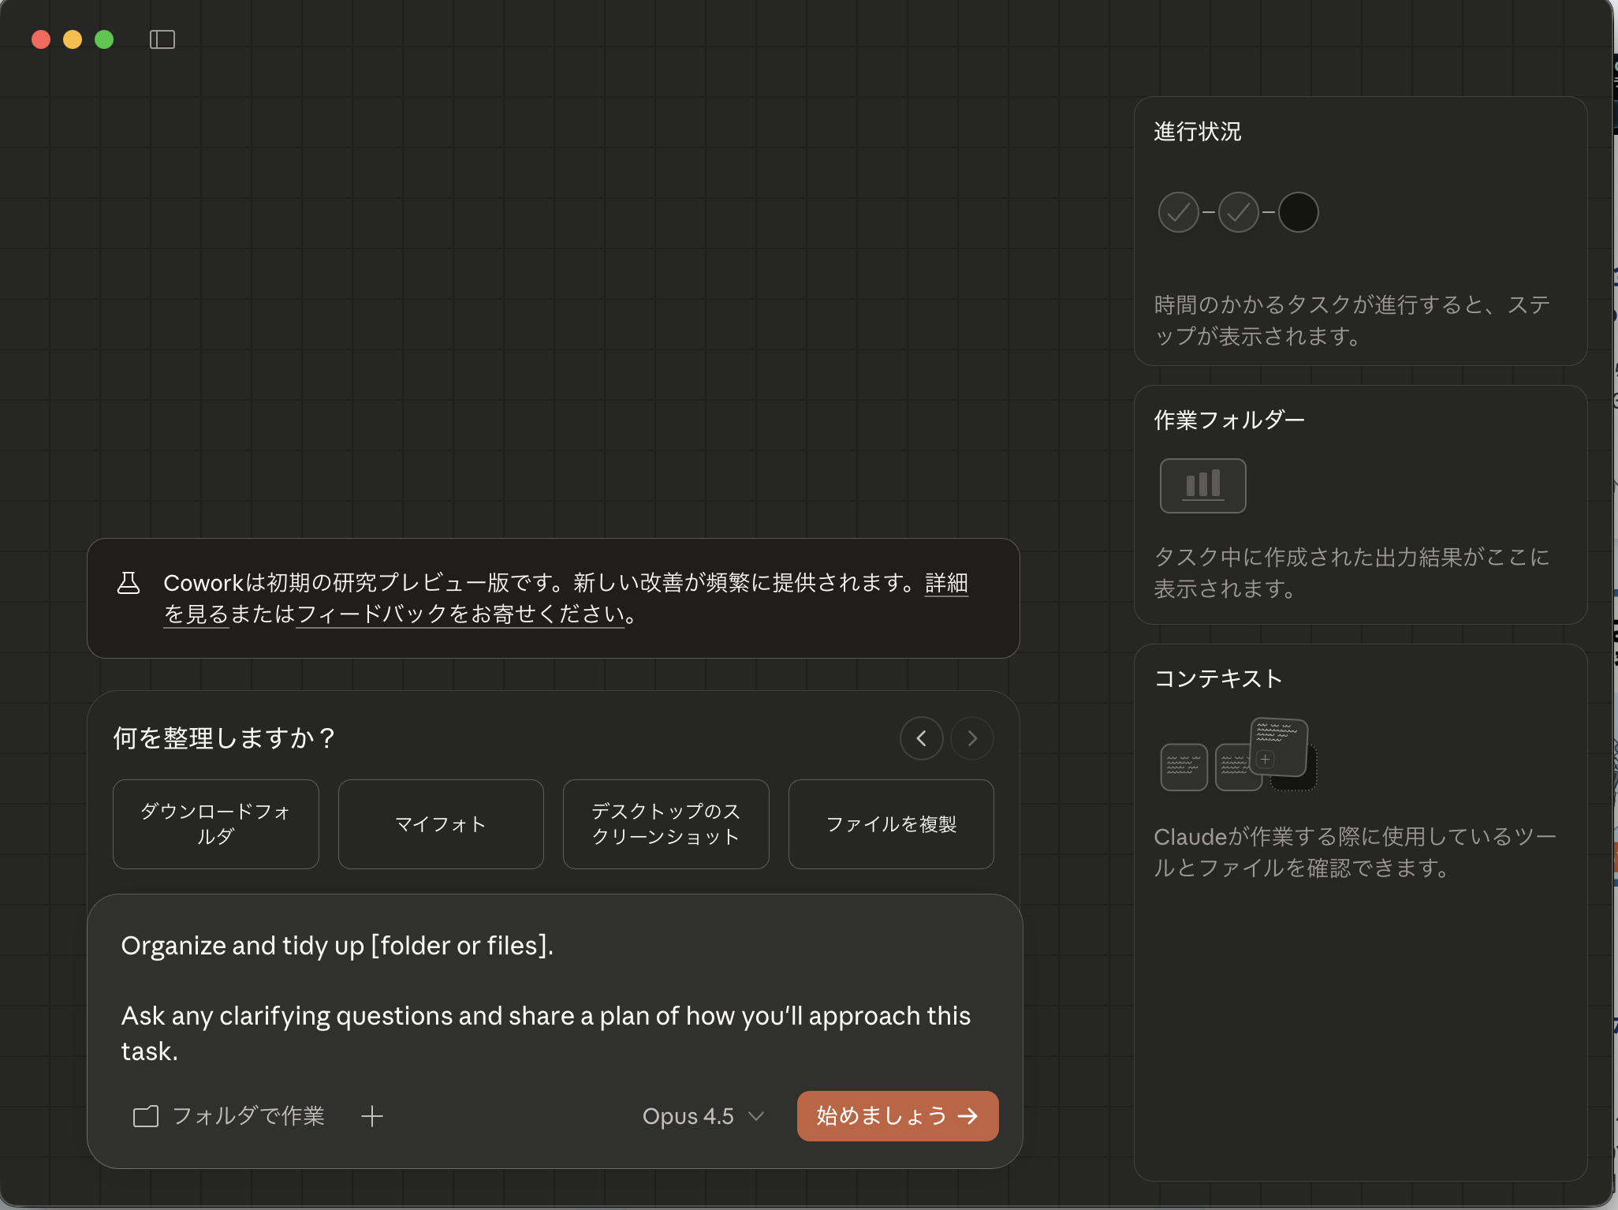Click the folder icon beside フォルダで作業
Viewport: 1618px width, 1210px height.
click(x=146, y=1115)
